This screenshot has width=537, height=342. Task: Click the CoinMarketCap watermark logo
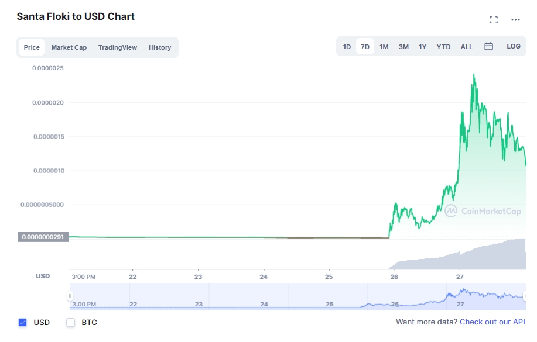click(x=483, y=211)
